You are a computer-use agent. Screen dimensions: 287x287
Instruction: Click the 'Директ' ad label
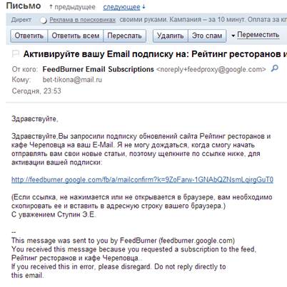[21, 20]
